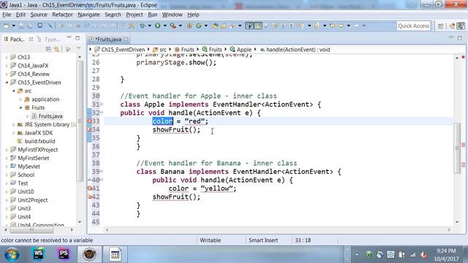Image resolution: width=468 pixels, height=263 pixels.
Task: Click the Package Explorer horizontal scrollbar thumb
Action: pyautogui.click(x=31, y=230)
